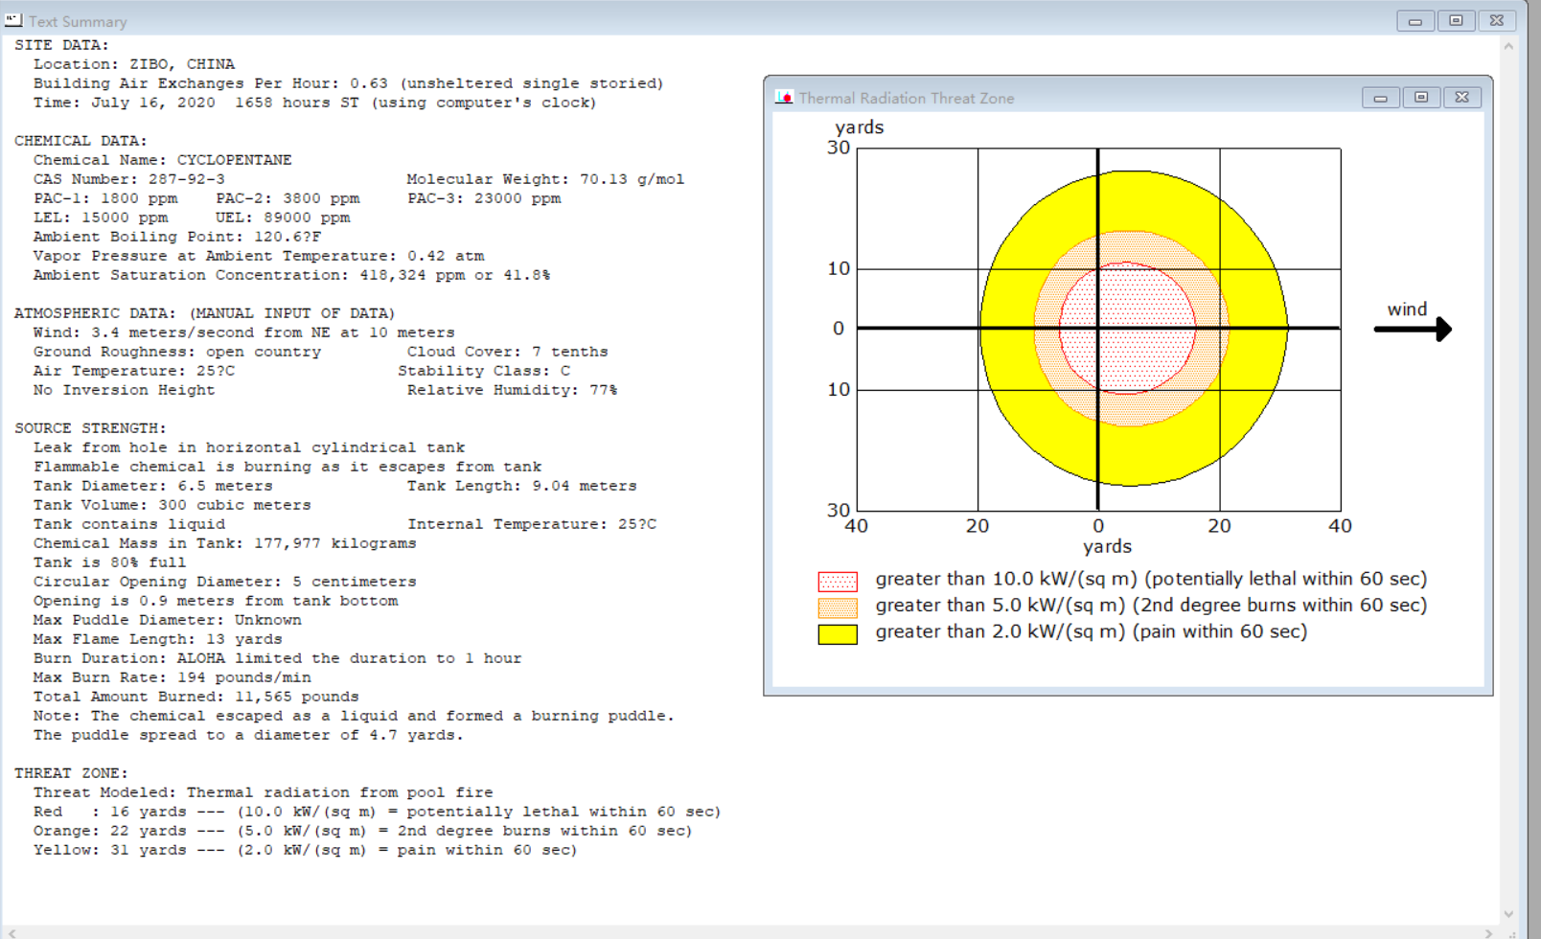Image resolution: width=1541 pixels, height=939 pixels.
Task: Click the "LEL: 15000 ppm" value
Action: [x=101, y=218]
